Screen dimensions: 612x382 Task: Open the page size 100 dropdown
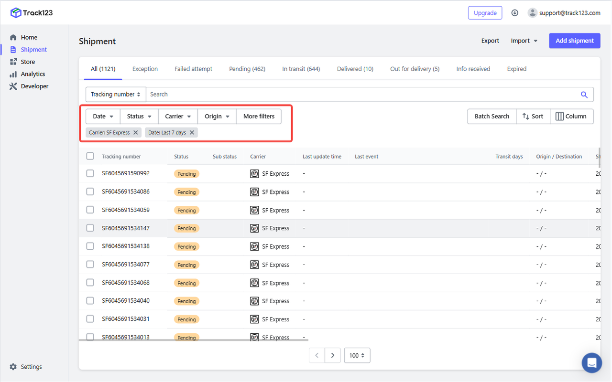pyautogui.click(x=357, y=355)
